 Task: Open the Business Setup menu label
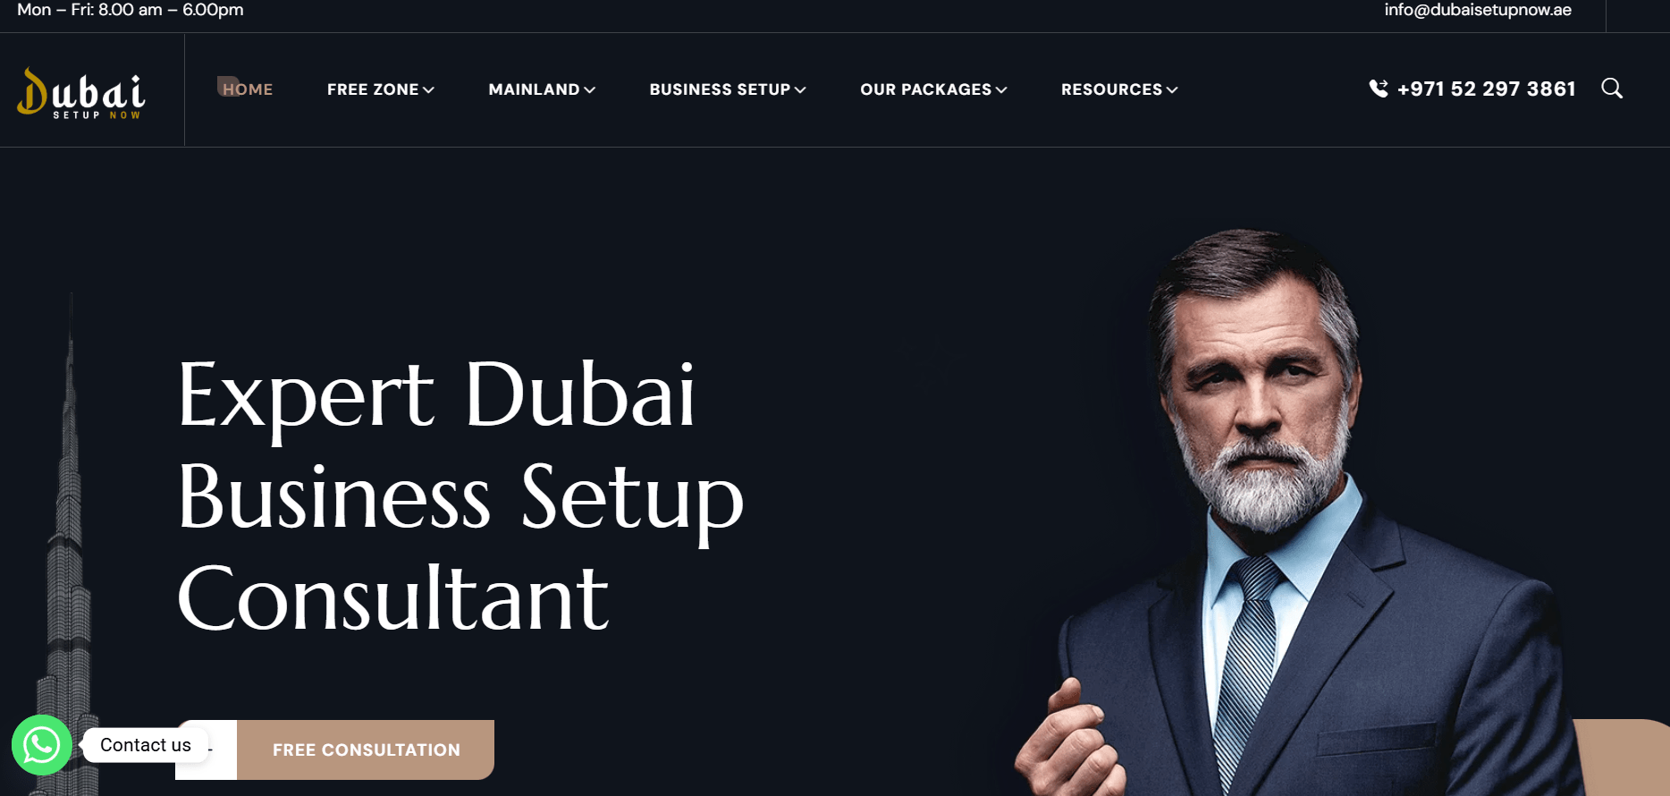[720, 89]
